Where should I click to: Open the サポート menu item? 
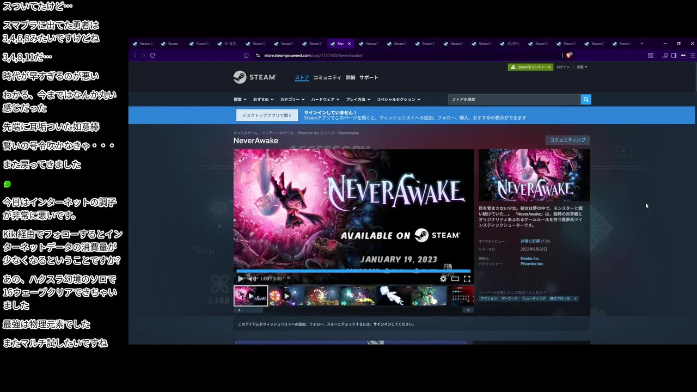coord(369,77)
